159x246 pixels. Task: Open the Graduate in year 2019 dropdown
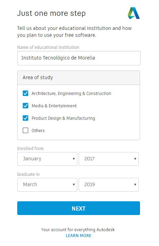coord(109,185)
